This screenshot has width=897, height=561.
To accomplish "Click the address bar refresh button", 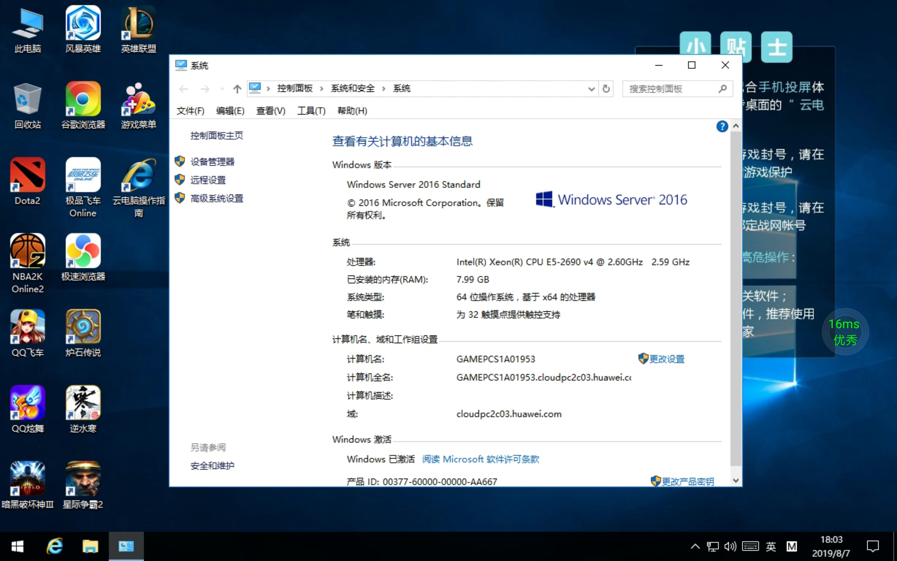I will point(607,89).
